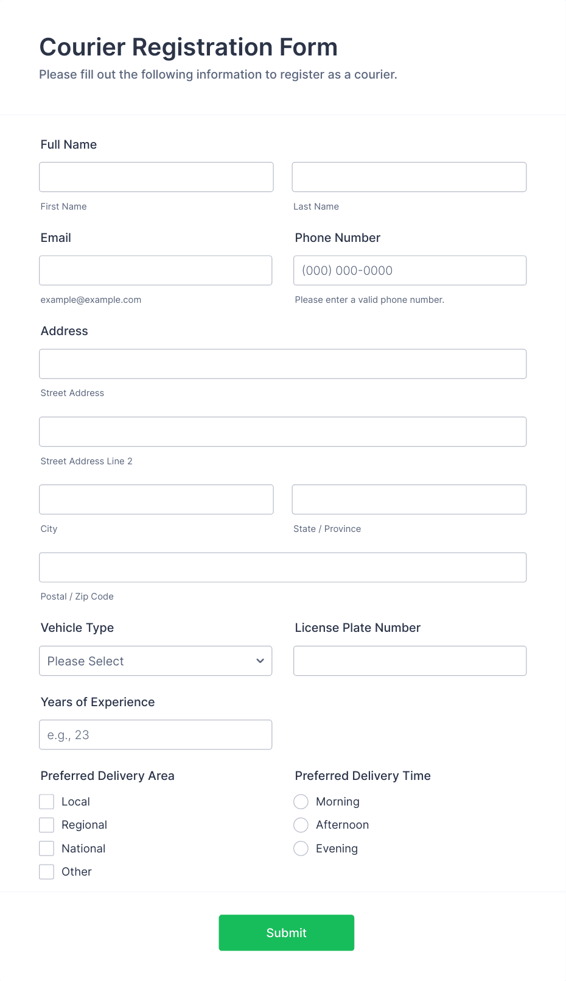Click the Email input field
This screenshot has height=981, width=566.
[155, 270]
